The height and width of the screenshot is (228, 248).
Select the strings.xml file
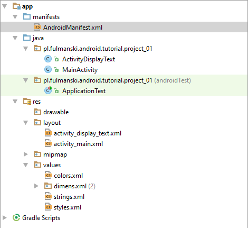point(69,197)
